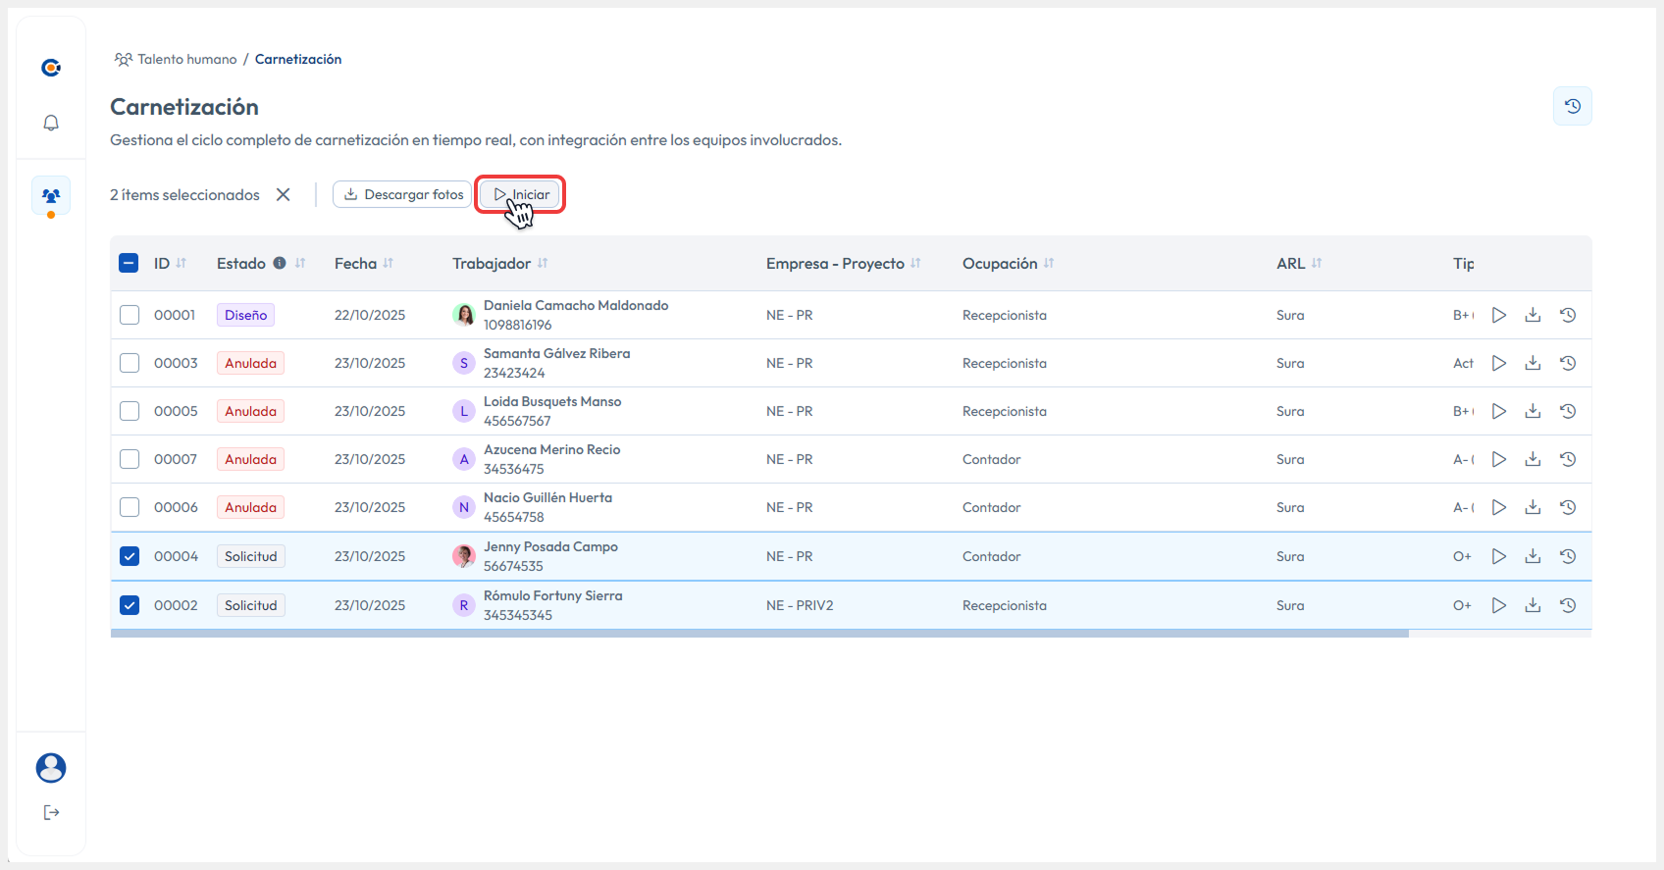Image resolution: width=1664 pixels, height=870 pixels.
Task: Click the Carnetización breadcrumb item
Action: click(x=298, y=59)
